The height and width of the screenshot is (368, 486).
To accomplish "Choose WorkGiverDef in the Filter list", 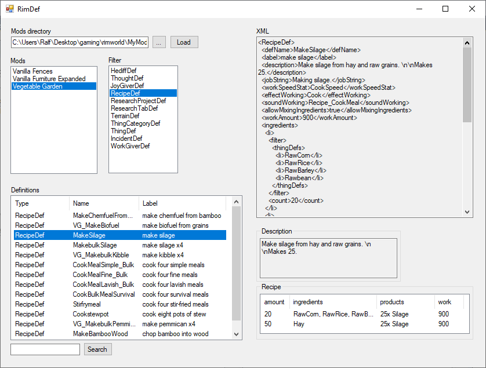I will (143, 146).
